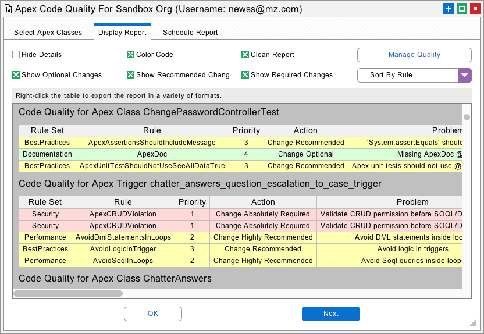
Task: Switch to Select Apex Classes tab
Action: point(48,33)
